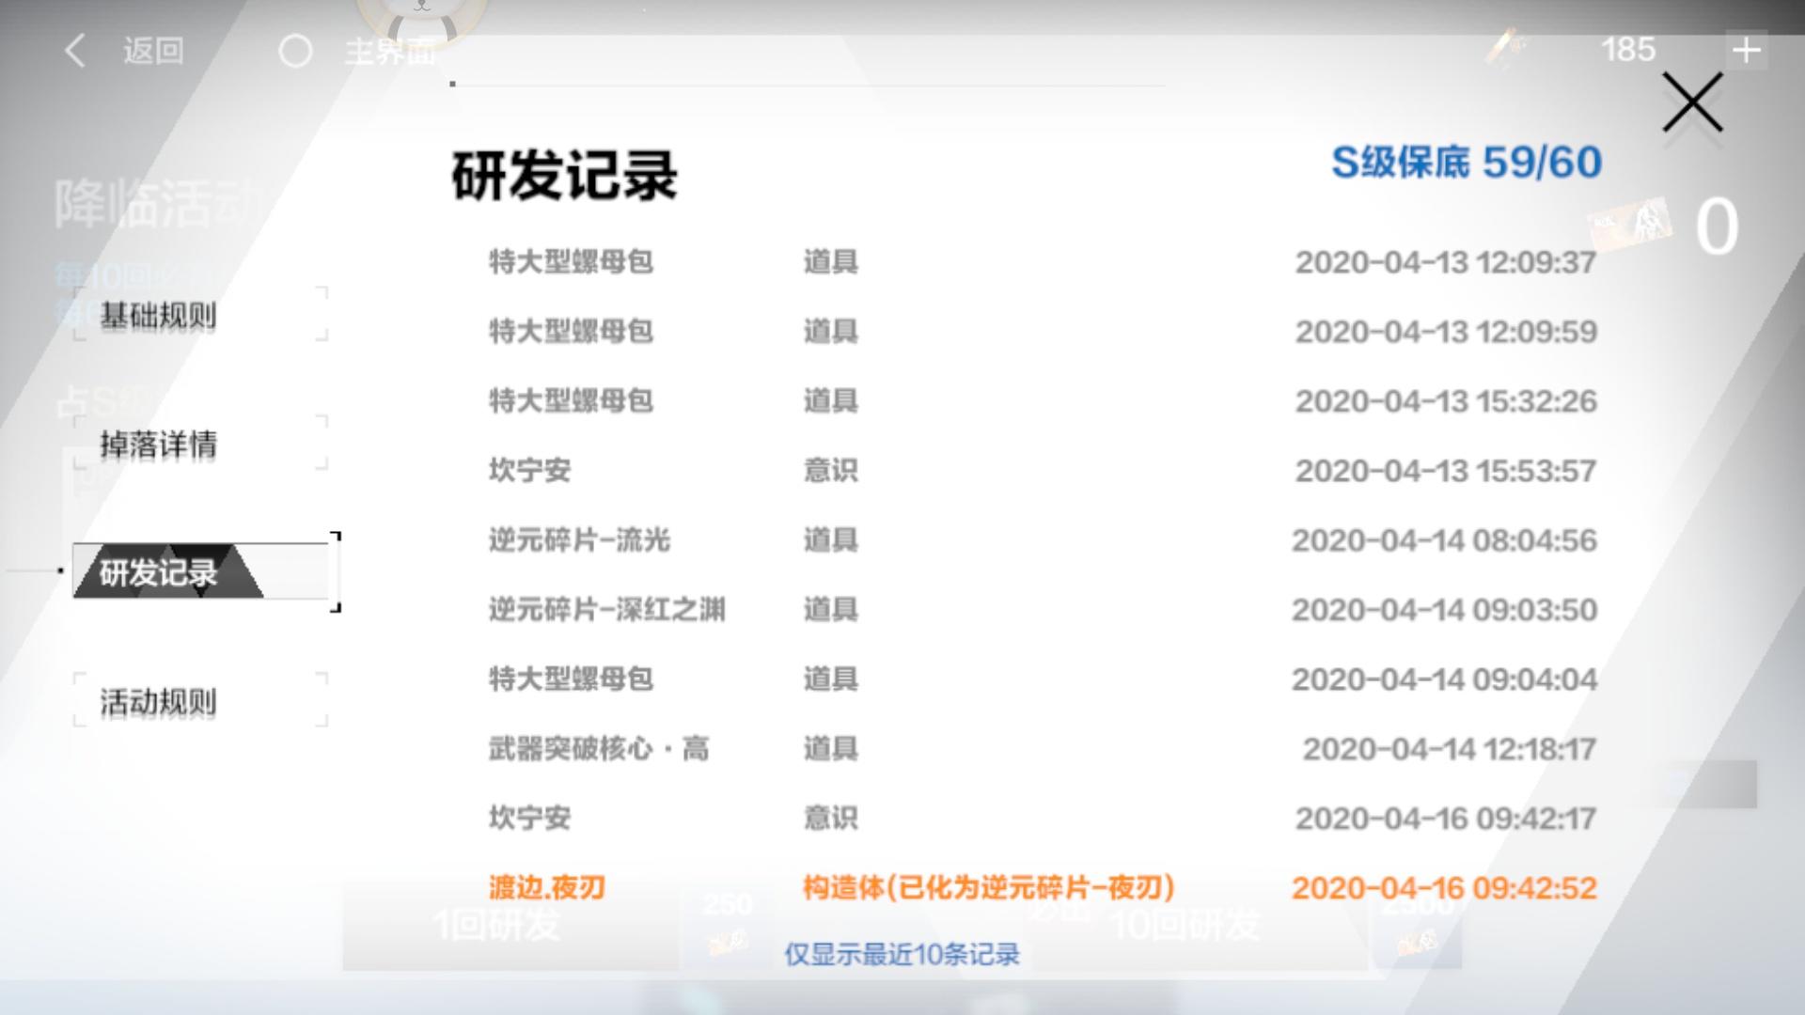Click the 特大型螺母包 record at 15:32:26
The image size is (1805, 1015).
tap(1042, 401)
